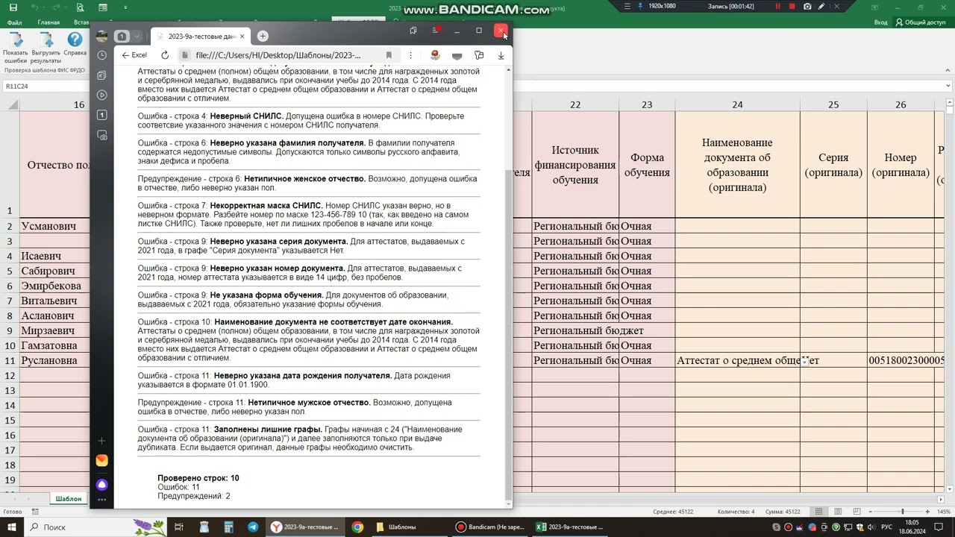Switch to normal view icon in Excel status bar
This screenshot has height=537, width=955.
[818, 512]
